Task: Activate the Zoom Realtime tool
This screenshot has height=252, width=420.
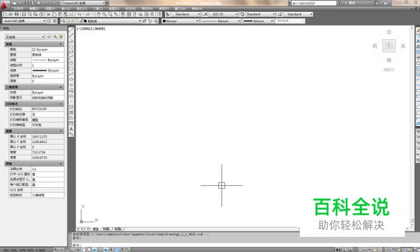Action: (x=104, y=14)
